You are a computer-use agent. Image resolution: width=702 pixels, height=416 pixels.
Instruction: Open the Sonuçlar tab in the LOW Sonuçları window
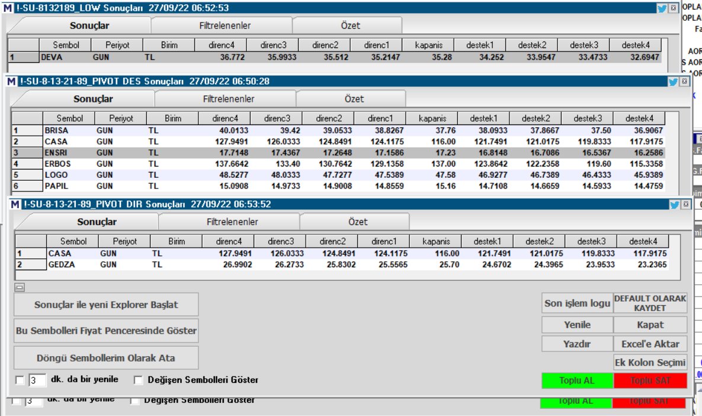[89, 25]
